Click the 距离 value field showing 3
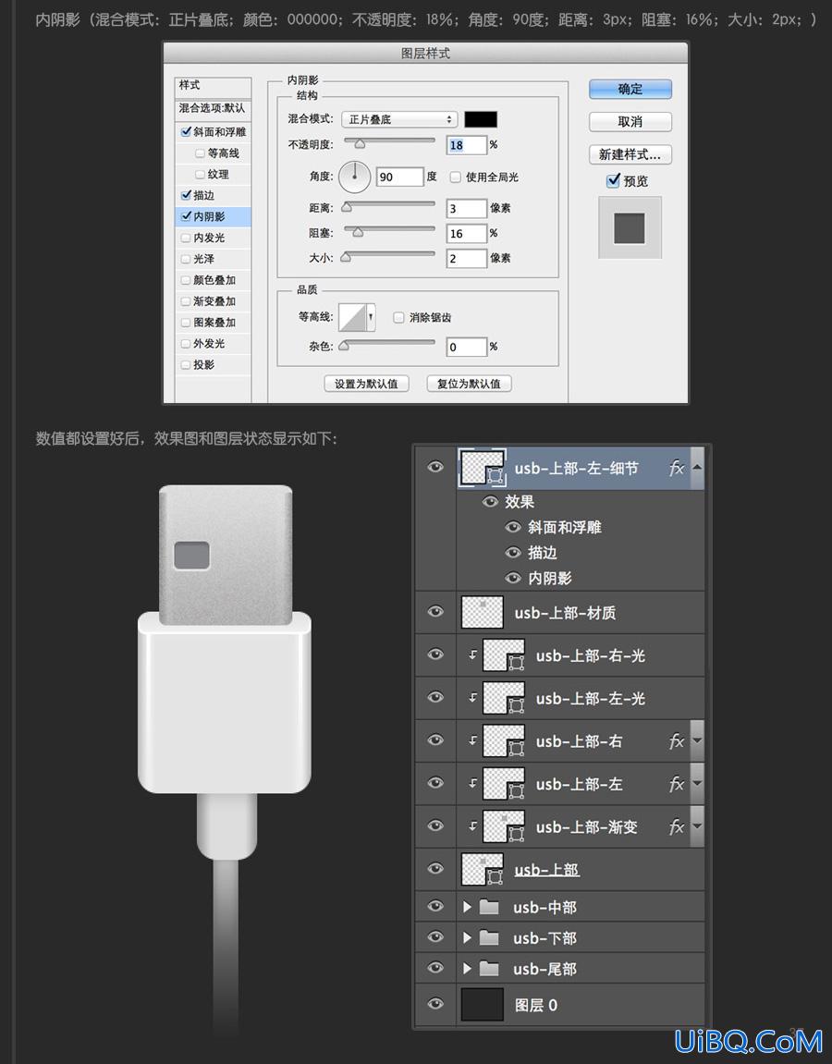 pyautogui.click(x=466, y=208)
